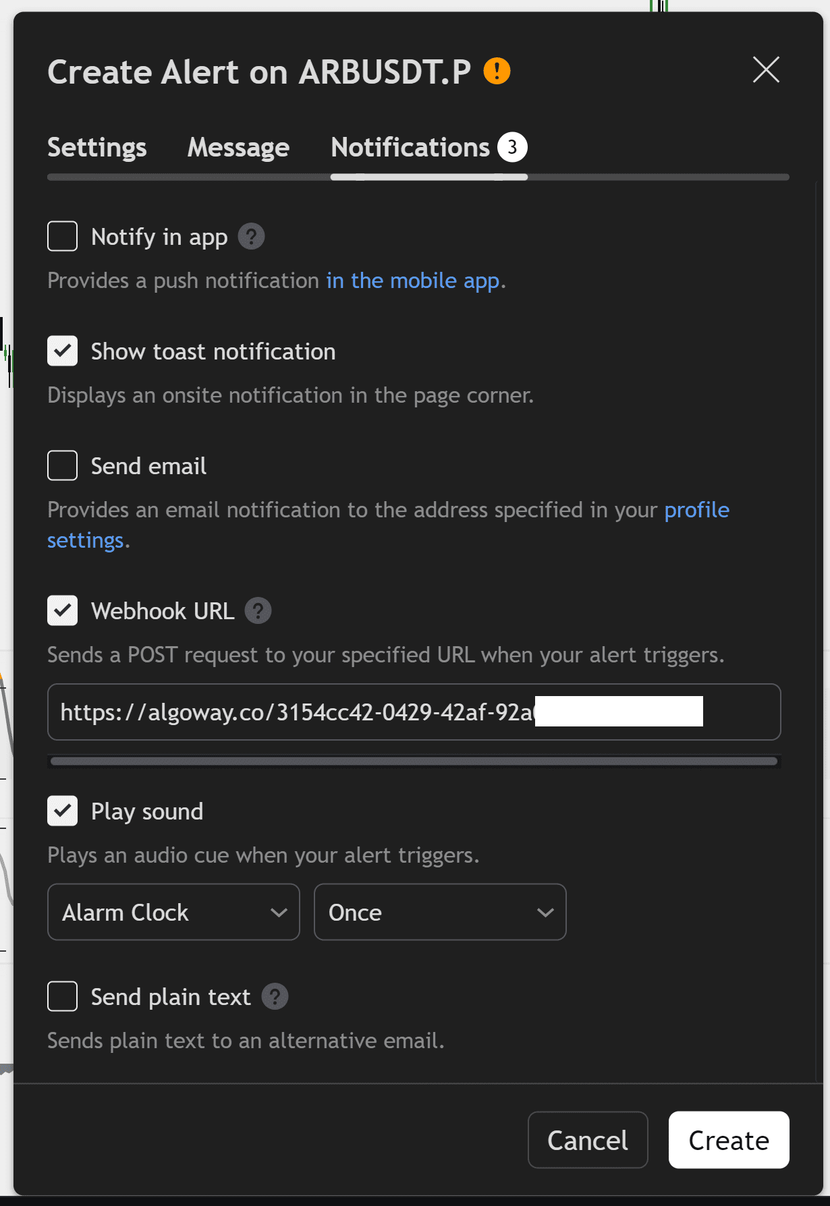Screen dimensions: 830x1206
Task: Close the Create Alert dialog
Action: point(766,69)
